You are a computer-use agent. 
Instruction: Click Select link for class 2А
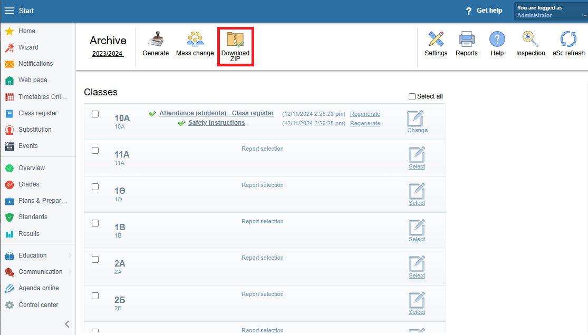click(417, 276)
